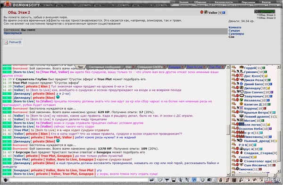Viewport: 283px width, 185px height.
Task: Click the red alignment icon before Valior
Action: point(202,12)
